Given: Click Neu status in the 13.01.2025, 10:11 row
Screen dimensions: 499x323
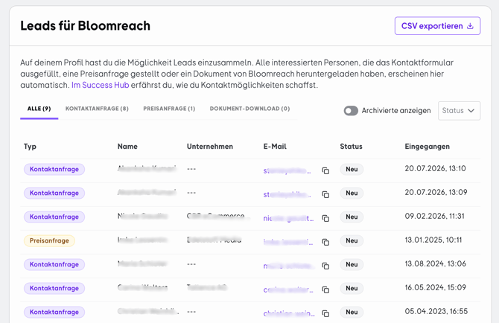Looking at the screenshot, I should click(x=352, y=240).
